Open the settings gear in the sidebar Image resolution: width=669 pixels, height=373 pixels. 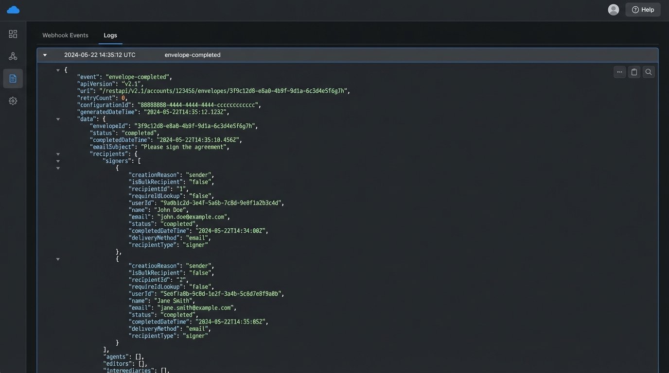point(13,101)
